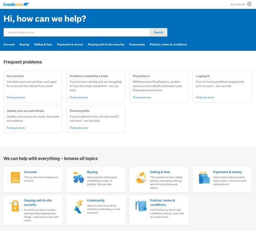Click 'The ins and outs of using your account' text
The width and height of the screenshot is (256, 231).
[41, 179]
